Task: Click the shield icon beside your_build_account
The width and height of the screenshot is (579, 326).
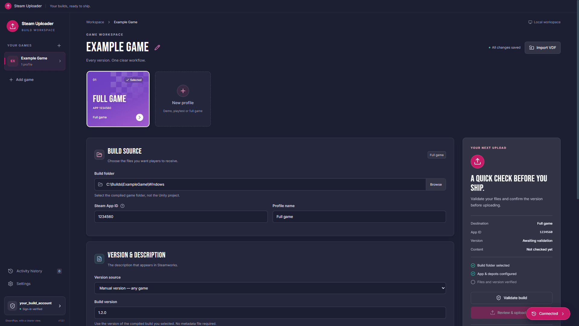Action: pos(12,306)
